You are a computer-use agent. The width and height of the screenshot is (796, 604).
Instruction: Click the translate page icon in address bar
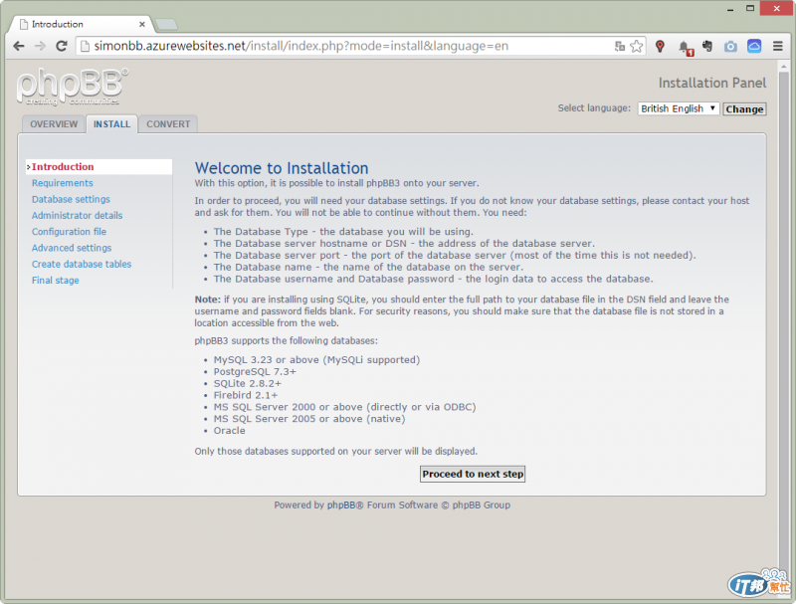click(619, 46)
